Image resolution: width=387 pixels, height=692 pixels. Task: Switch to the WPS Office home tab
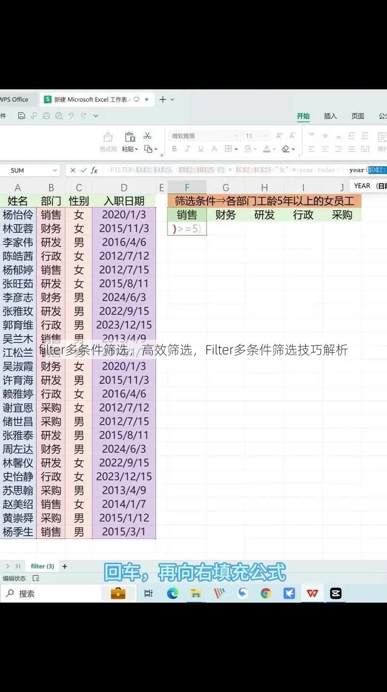(16, 99)
